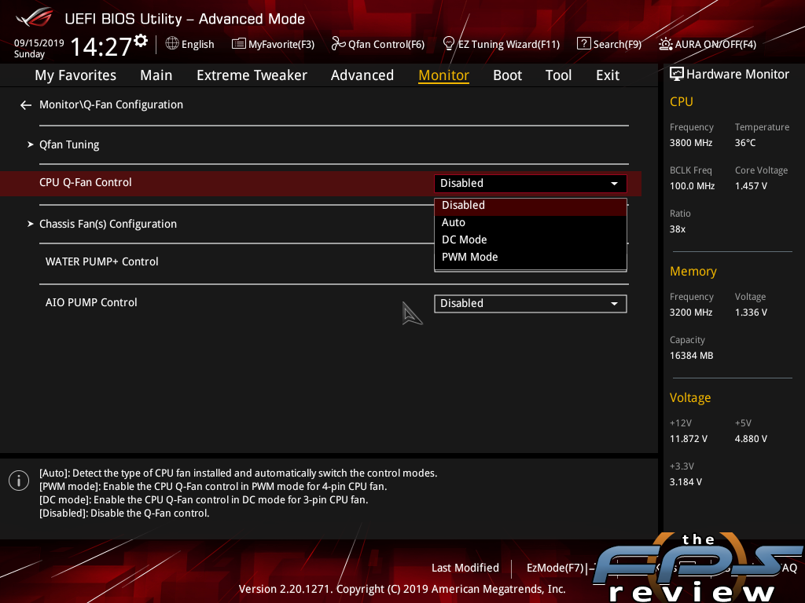
Task: Select the AIO PUMP Control label
Action: (x=91, y=302)
